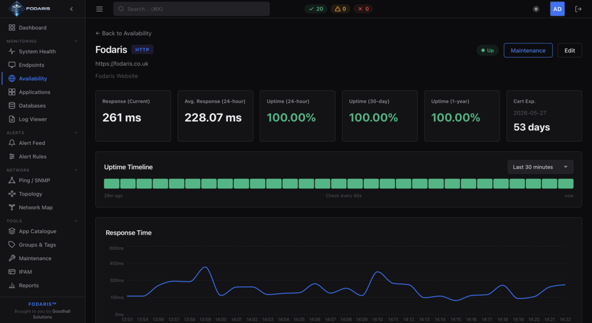This screenshot has width=592, height=323.
Task: Collapse the ALERTS section
Action: tap(76, 133)
